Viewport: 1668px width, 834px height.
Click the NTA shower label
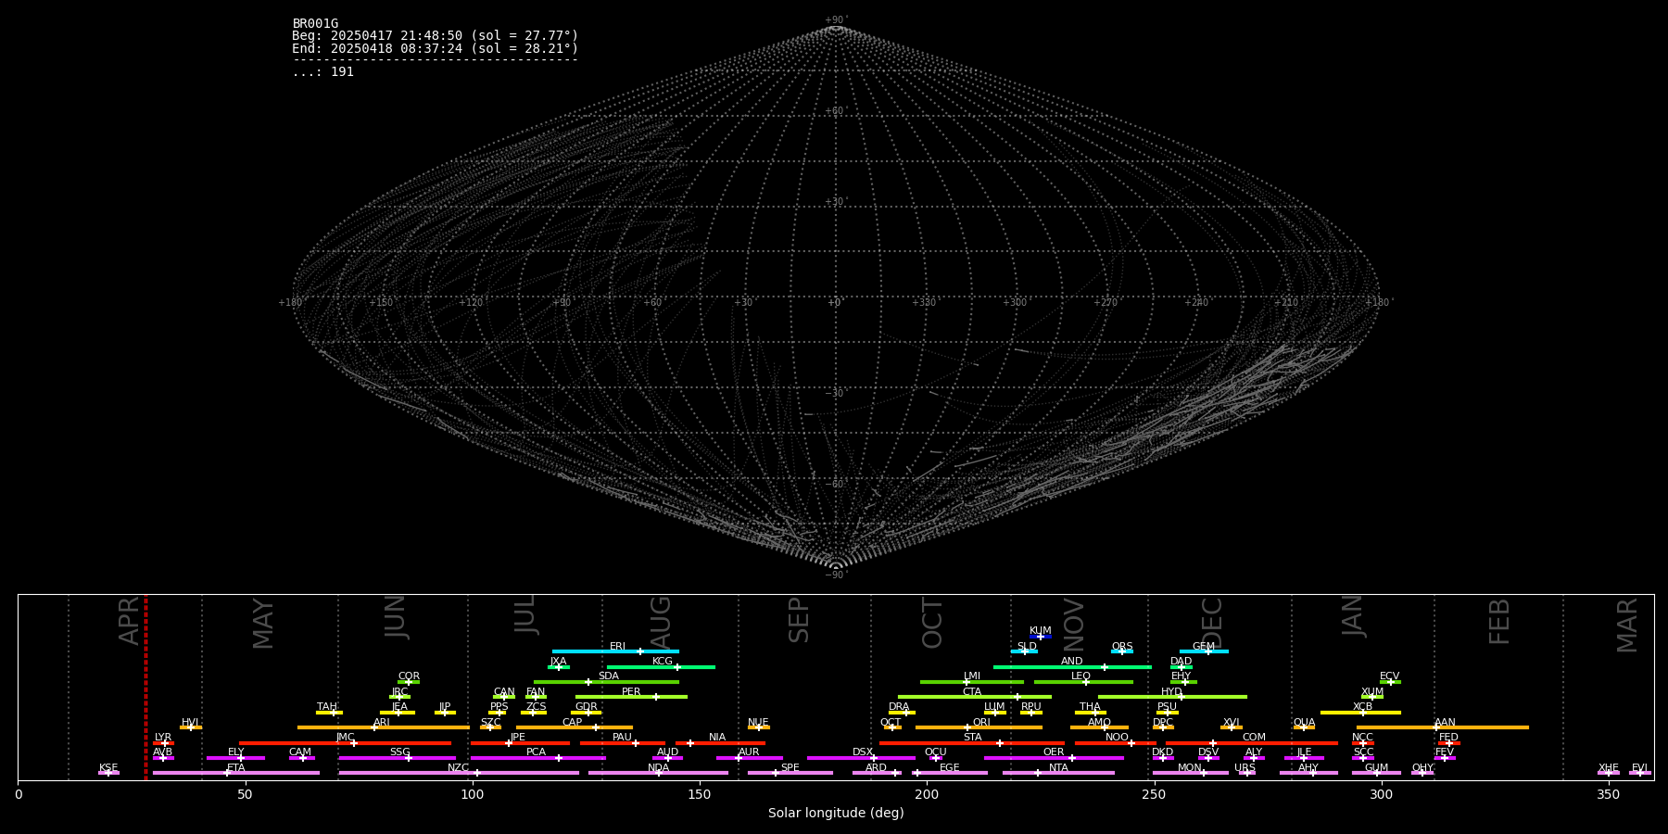tap(1058, 768)
